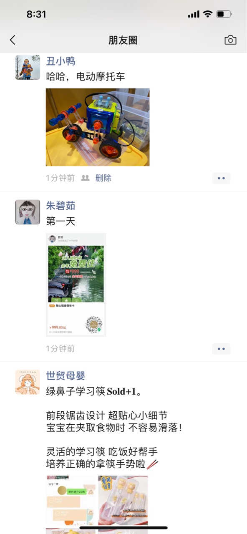The image size is (247, 534).
Task: Open the two-dot menu on 丑小鸭's post
Action: (221, 178)
